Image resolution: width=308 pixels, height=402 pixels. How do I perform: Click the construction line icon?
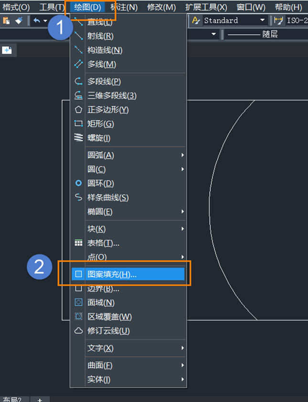78,50
